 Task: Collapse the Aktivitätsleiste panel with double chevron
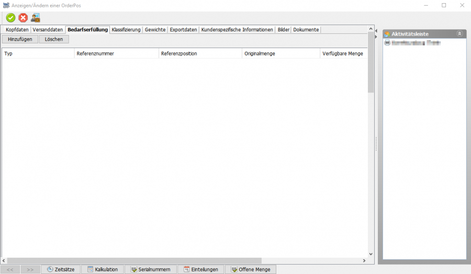(459, 33)
